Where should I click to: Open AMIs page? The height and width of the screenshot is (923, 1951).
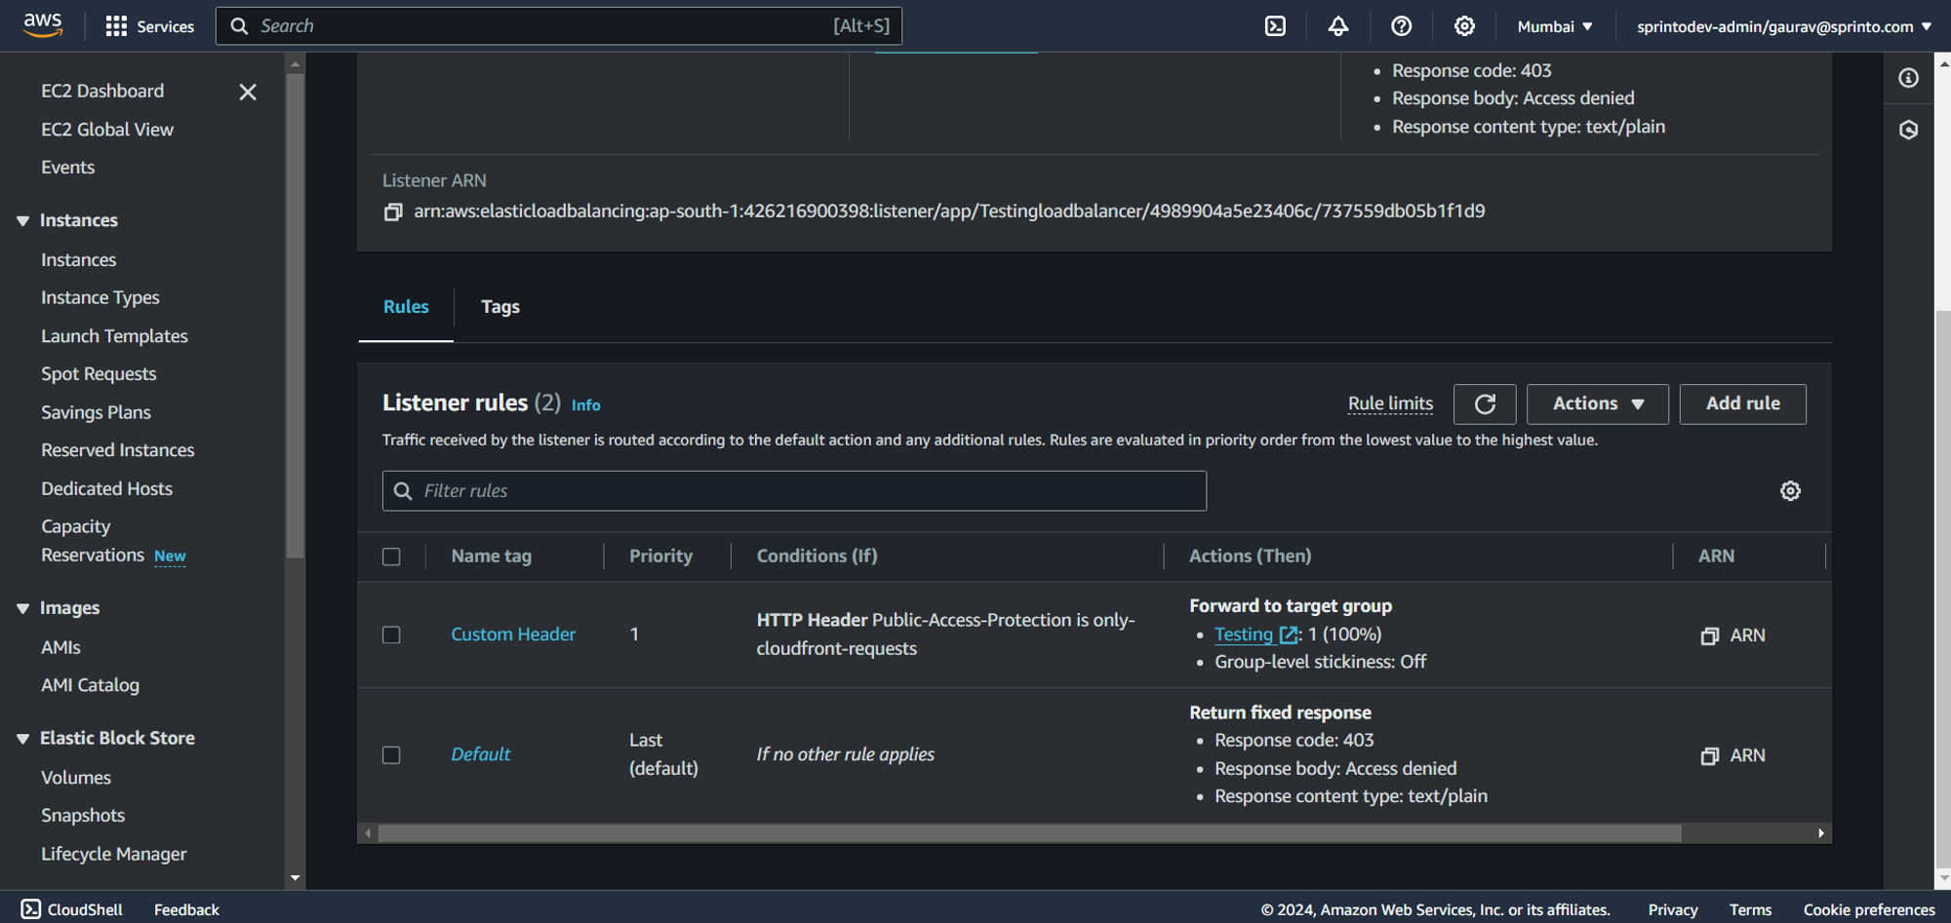tap(60, 648)
